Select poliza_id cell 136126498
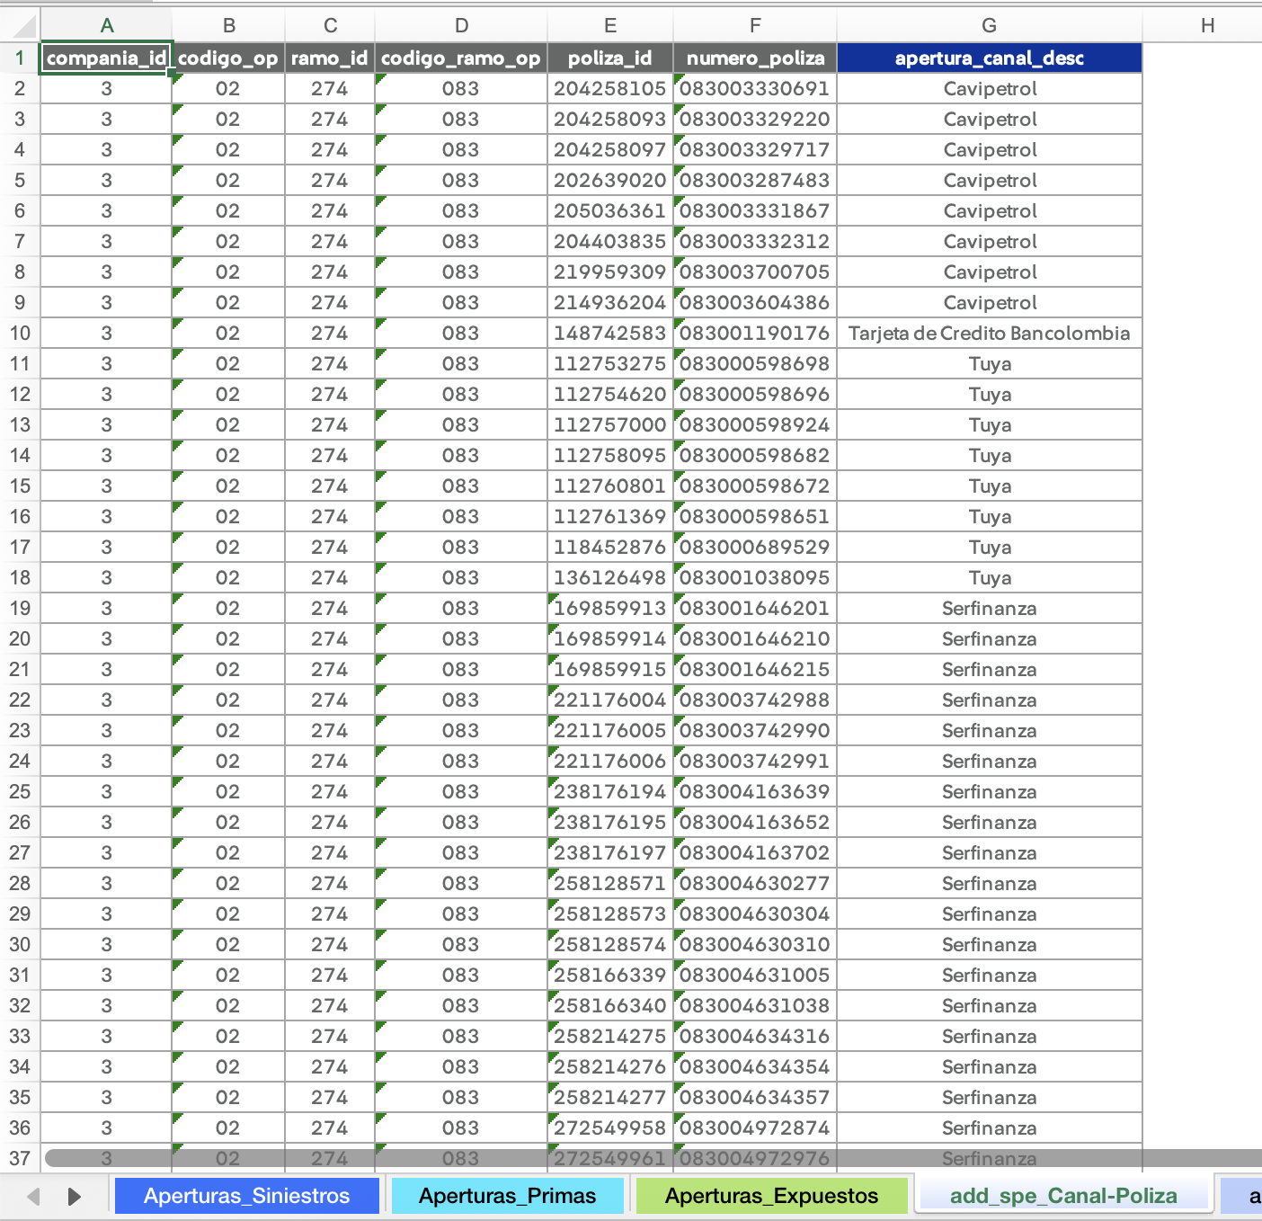This screenshot has height=1221, width=1262. [610, 578]
